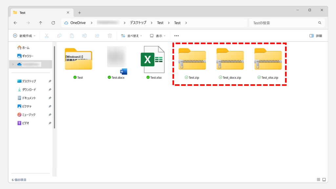
Task: Click デスクトップ breadcrumb in address bar
Action: pyautogui.click(x=138, y=23)
